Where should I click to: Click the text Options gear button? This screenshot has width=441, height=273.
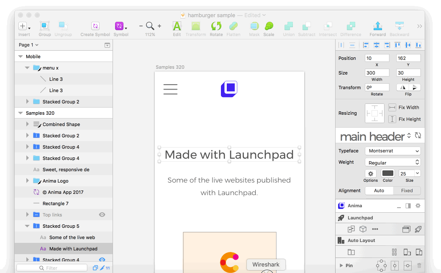coord(370,173)
